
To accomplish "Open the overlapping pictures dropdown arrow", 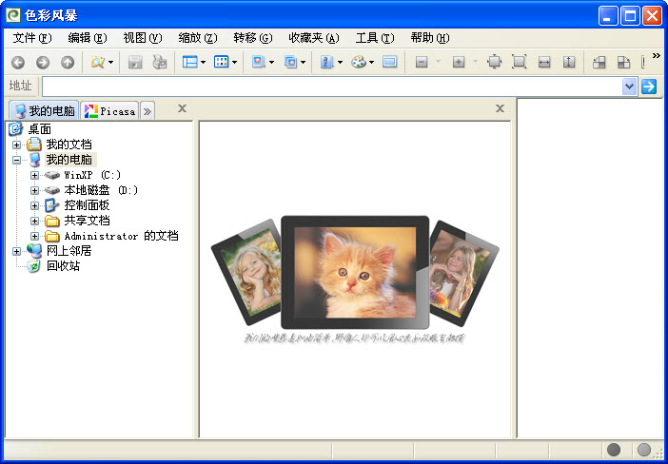I will pos(303,63).
